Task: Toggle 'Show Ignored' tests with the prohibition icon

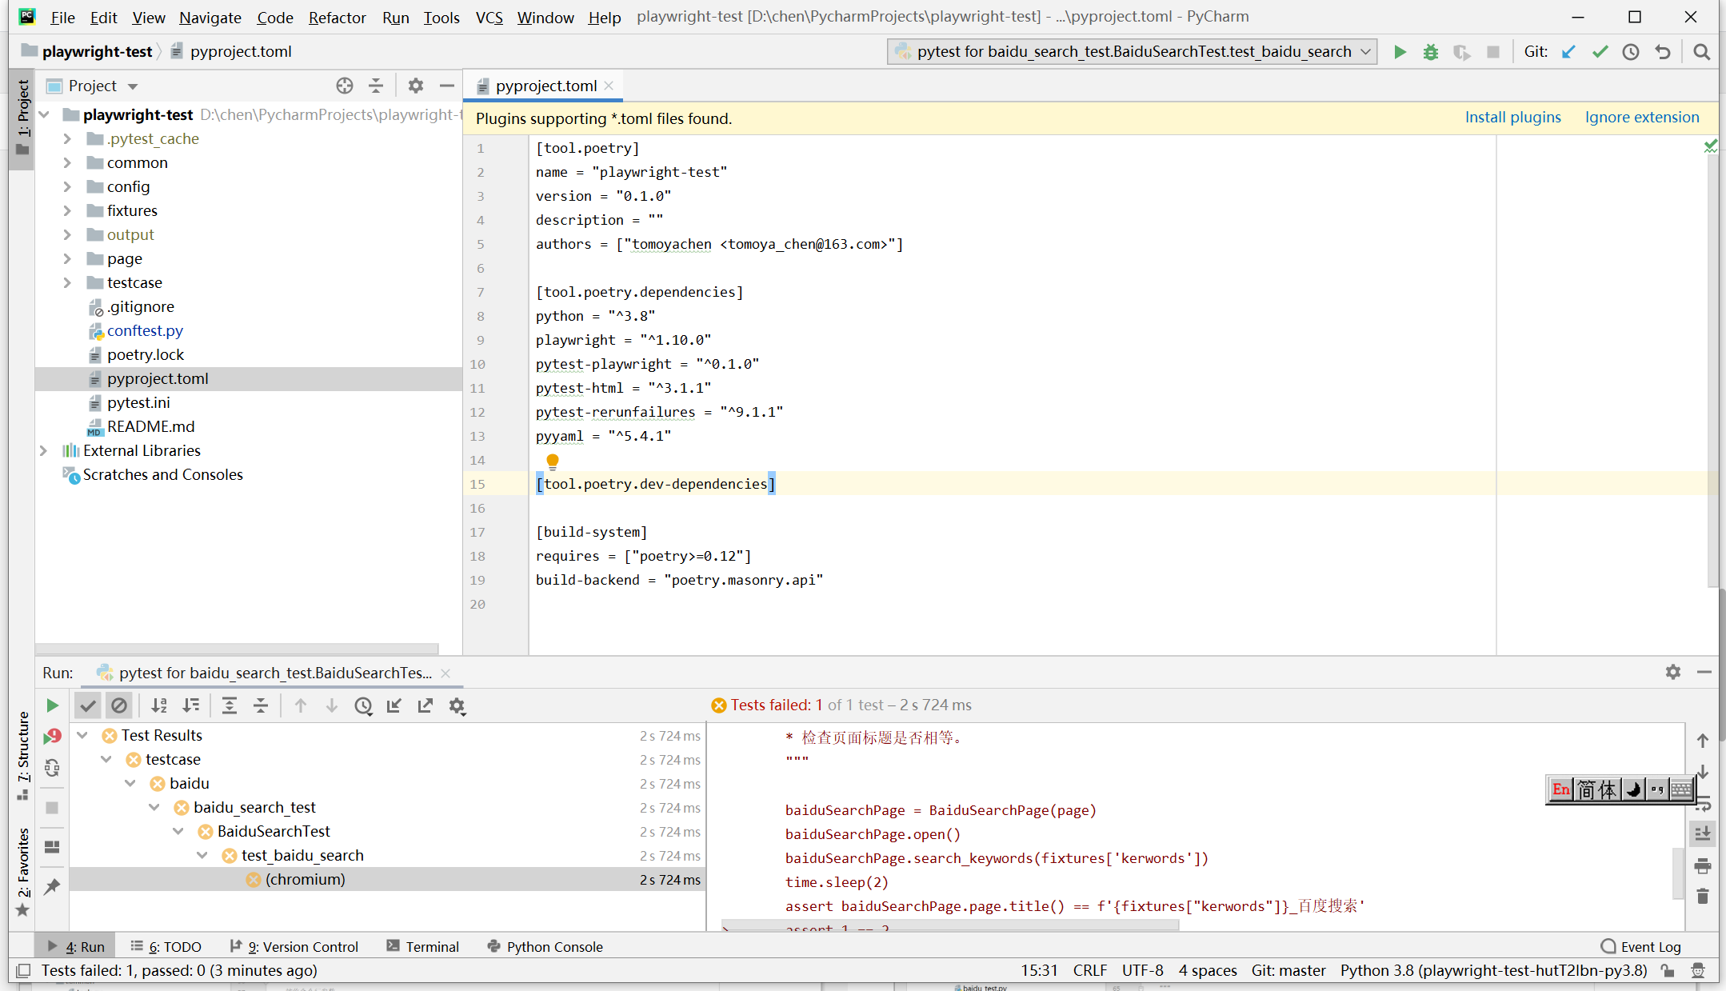Action: (x=119, y=705)
